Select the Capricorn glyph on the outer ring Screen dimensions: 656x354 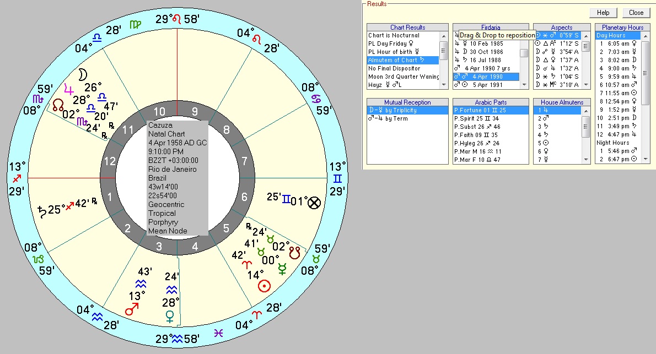(x=38, y=259)
